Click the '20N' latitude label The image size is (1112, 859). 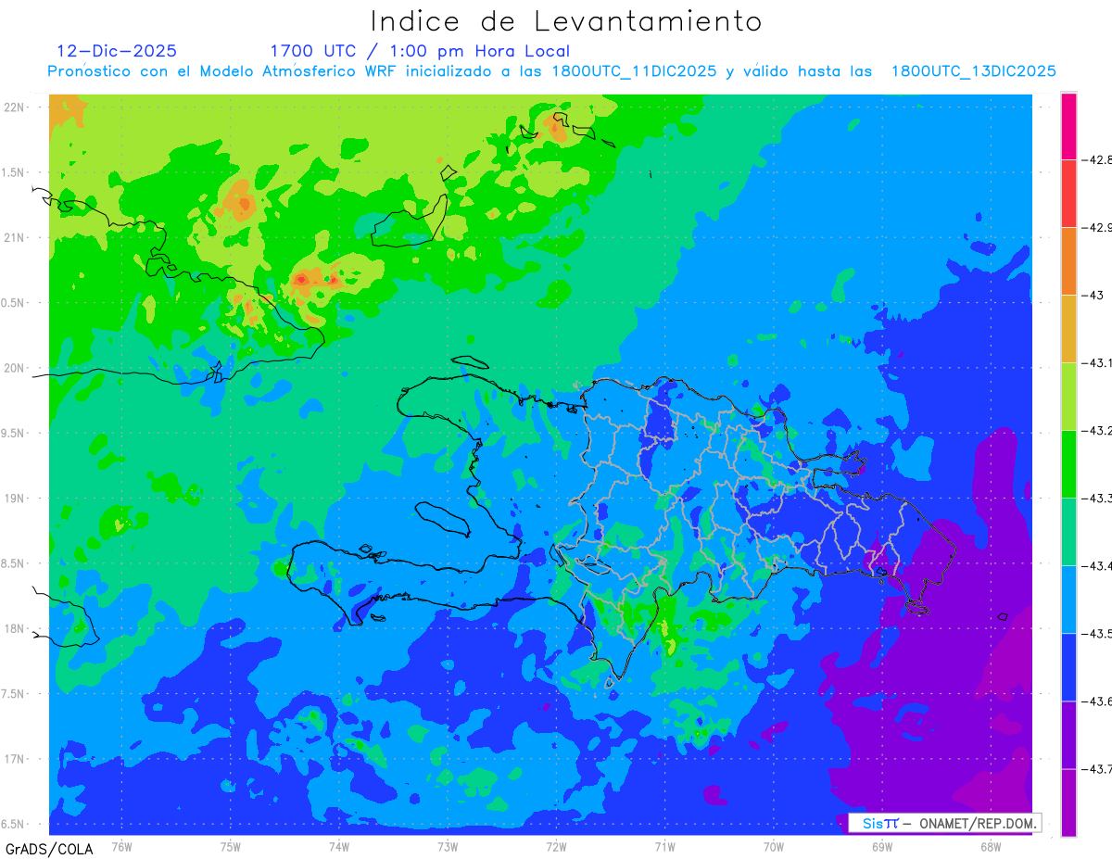[x=16, y=368]
